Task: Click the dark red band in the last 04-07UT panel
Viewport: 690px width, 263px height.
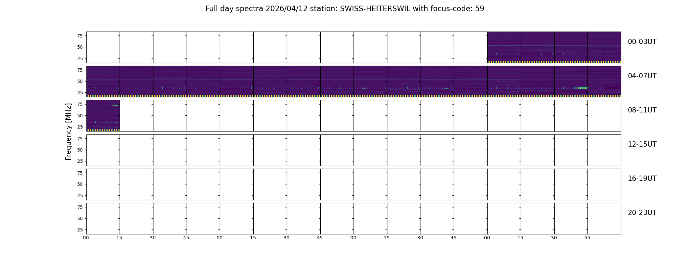Action: tap(612, 88)
